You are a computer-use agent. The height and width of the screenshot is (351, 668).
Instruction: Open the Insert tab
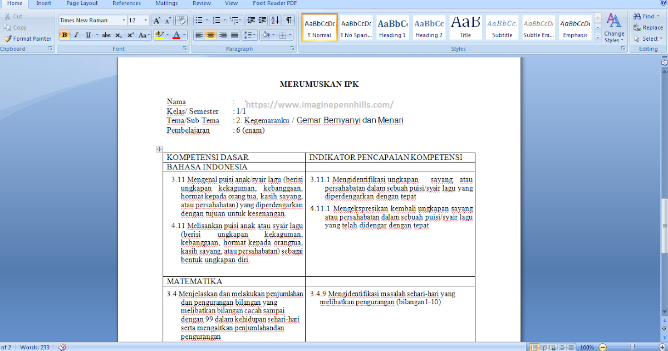click(x=44, y=3)
